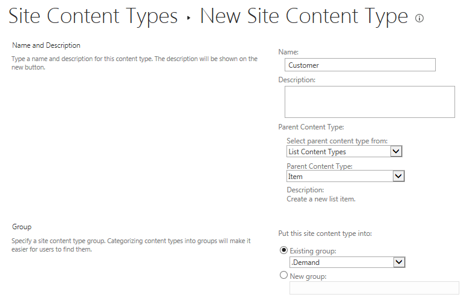
Task: Click the 'Description:' label above the text area
Action: (297, 79)
